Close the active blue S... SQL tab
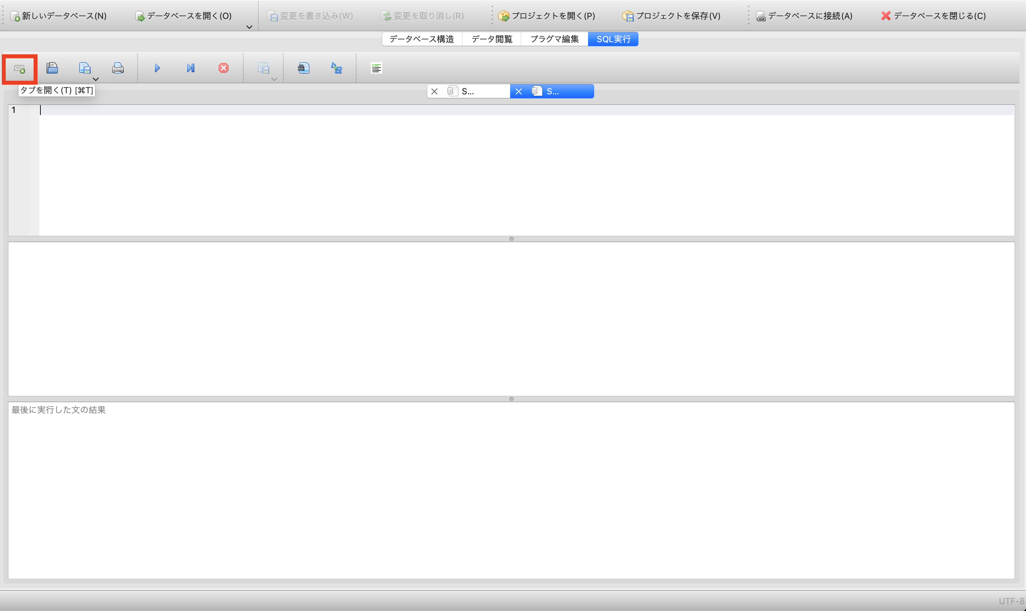This screenshot has width=1026, height=611. pos(519,91)
